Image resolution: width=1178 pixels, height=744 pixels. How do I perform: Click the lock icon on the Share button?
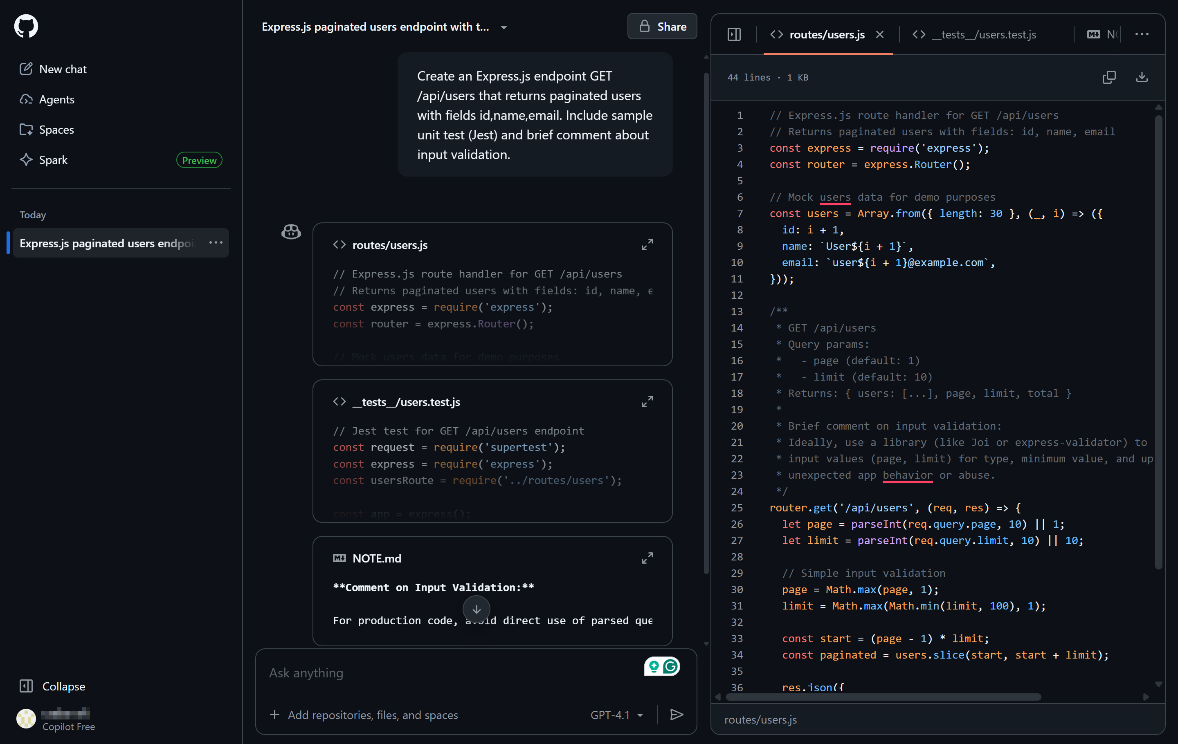pos(645,26)
